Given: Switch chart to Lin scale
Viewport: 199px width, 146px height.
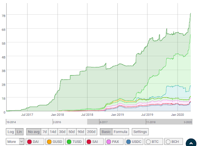Looking at the screenshot, I should [x=19, y=132].
